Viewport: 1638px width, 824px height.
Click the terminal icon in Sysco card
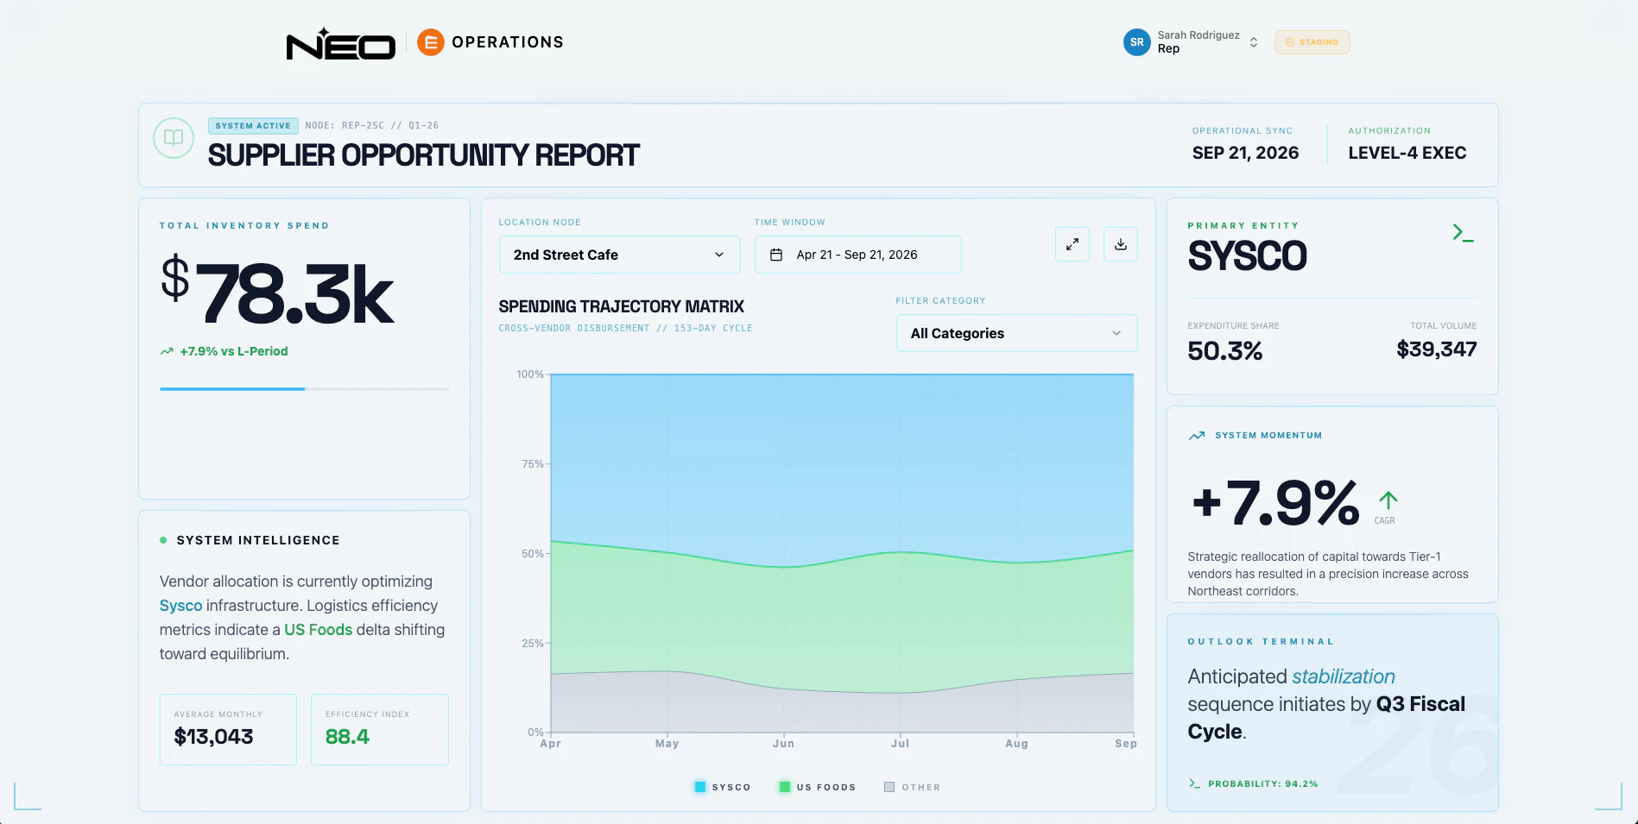point(1463,233)
